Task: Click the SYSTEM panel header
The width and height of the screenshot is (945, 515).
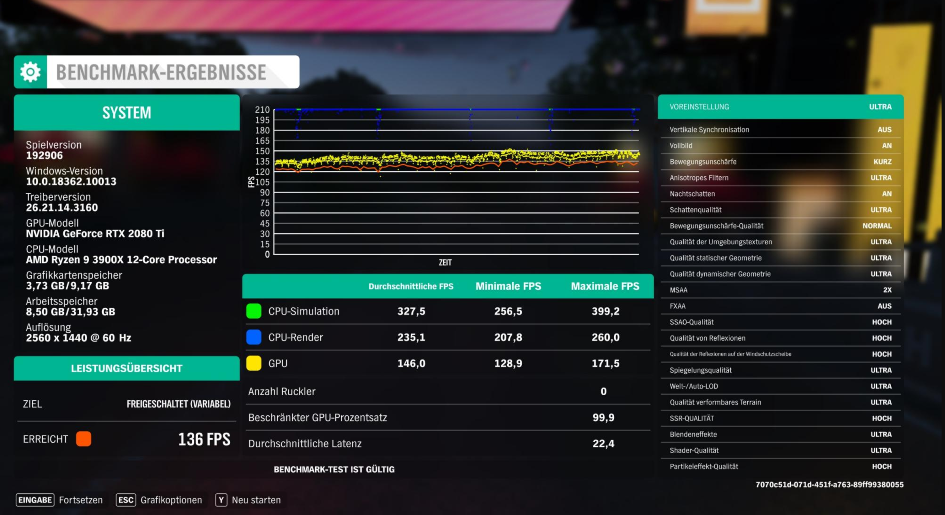Action: 126,112
